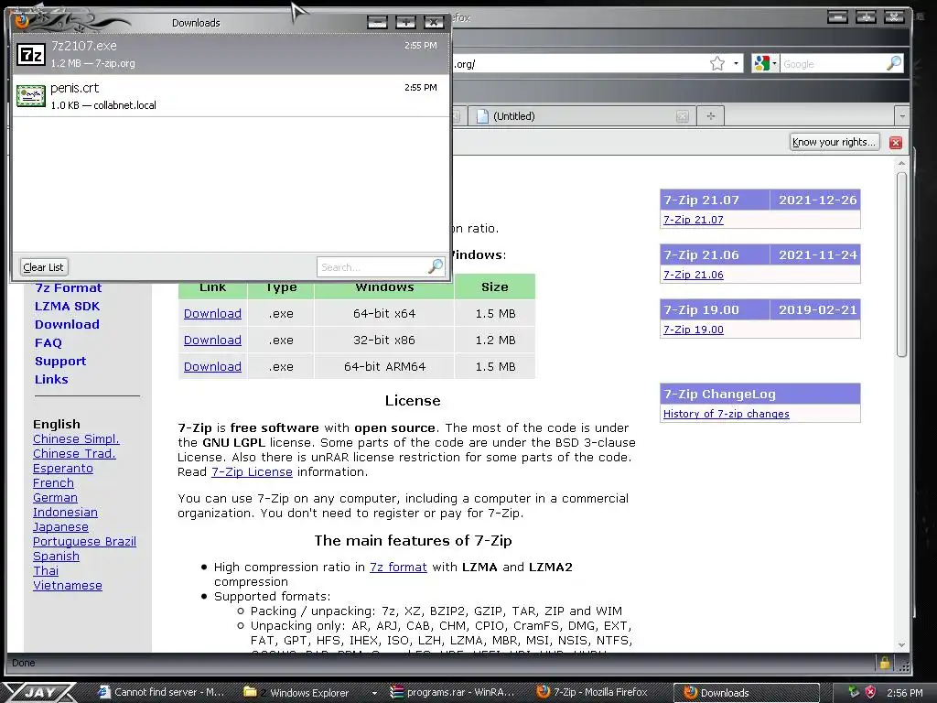
Task: Switch language to Spanish
Action: coord(56,556)
